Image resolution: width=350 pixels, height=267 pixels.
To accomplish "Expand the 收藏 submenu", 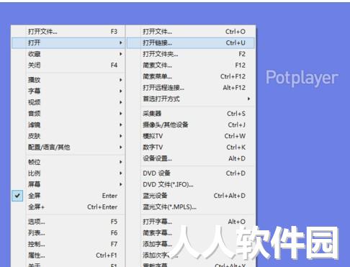I will tap(68, 54).
